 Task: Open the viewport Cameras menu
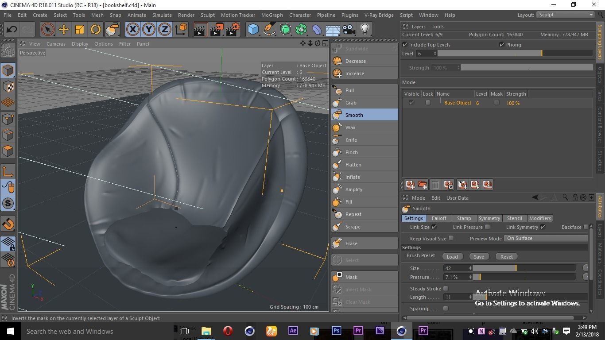click(56, 44)
